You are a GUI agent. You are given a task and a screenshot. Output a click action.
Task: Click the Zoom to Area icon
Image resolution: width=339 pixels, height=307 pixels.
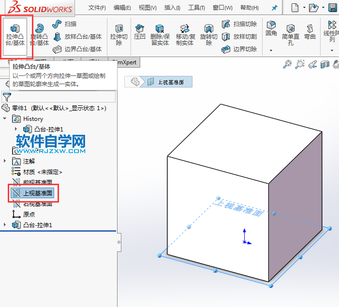[x=300, y=64]
